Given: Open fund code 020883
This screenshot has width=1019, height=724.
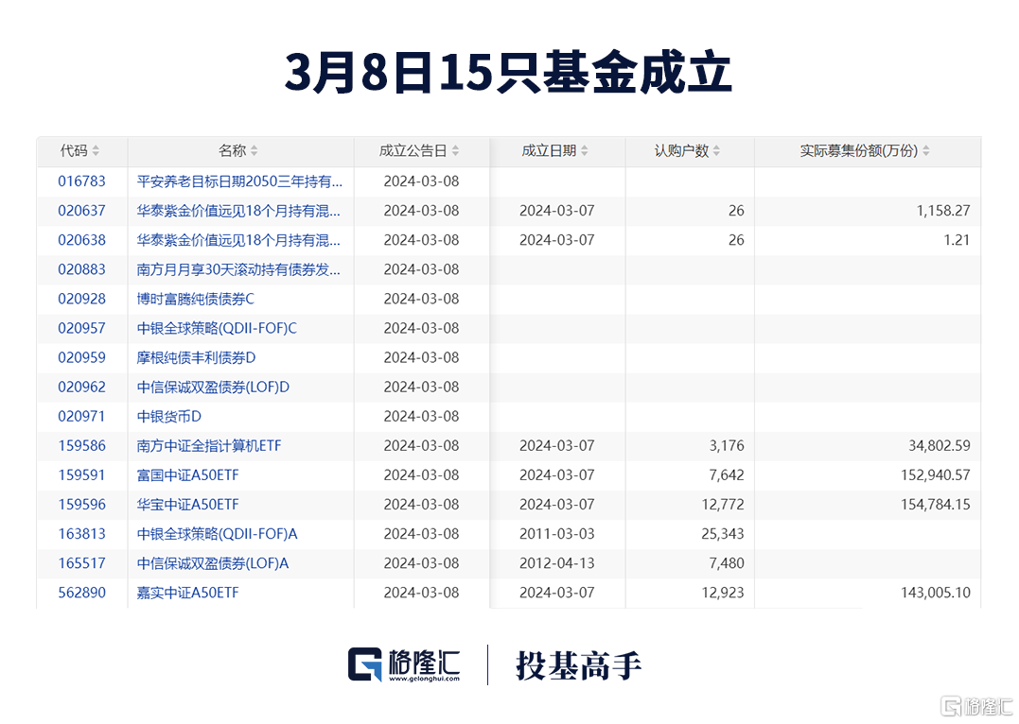Looking at the screenshot, I should click(x=82, y=269).
